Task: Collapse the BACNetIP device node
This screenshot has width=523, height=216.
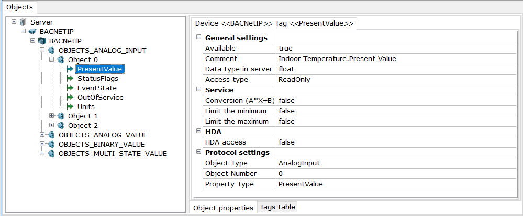Action: pos(32,40)
